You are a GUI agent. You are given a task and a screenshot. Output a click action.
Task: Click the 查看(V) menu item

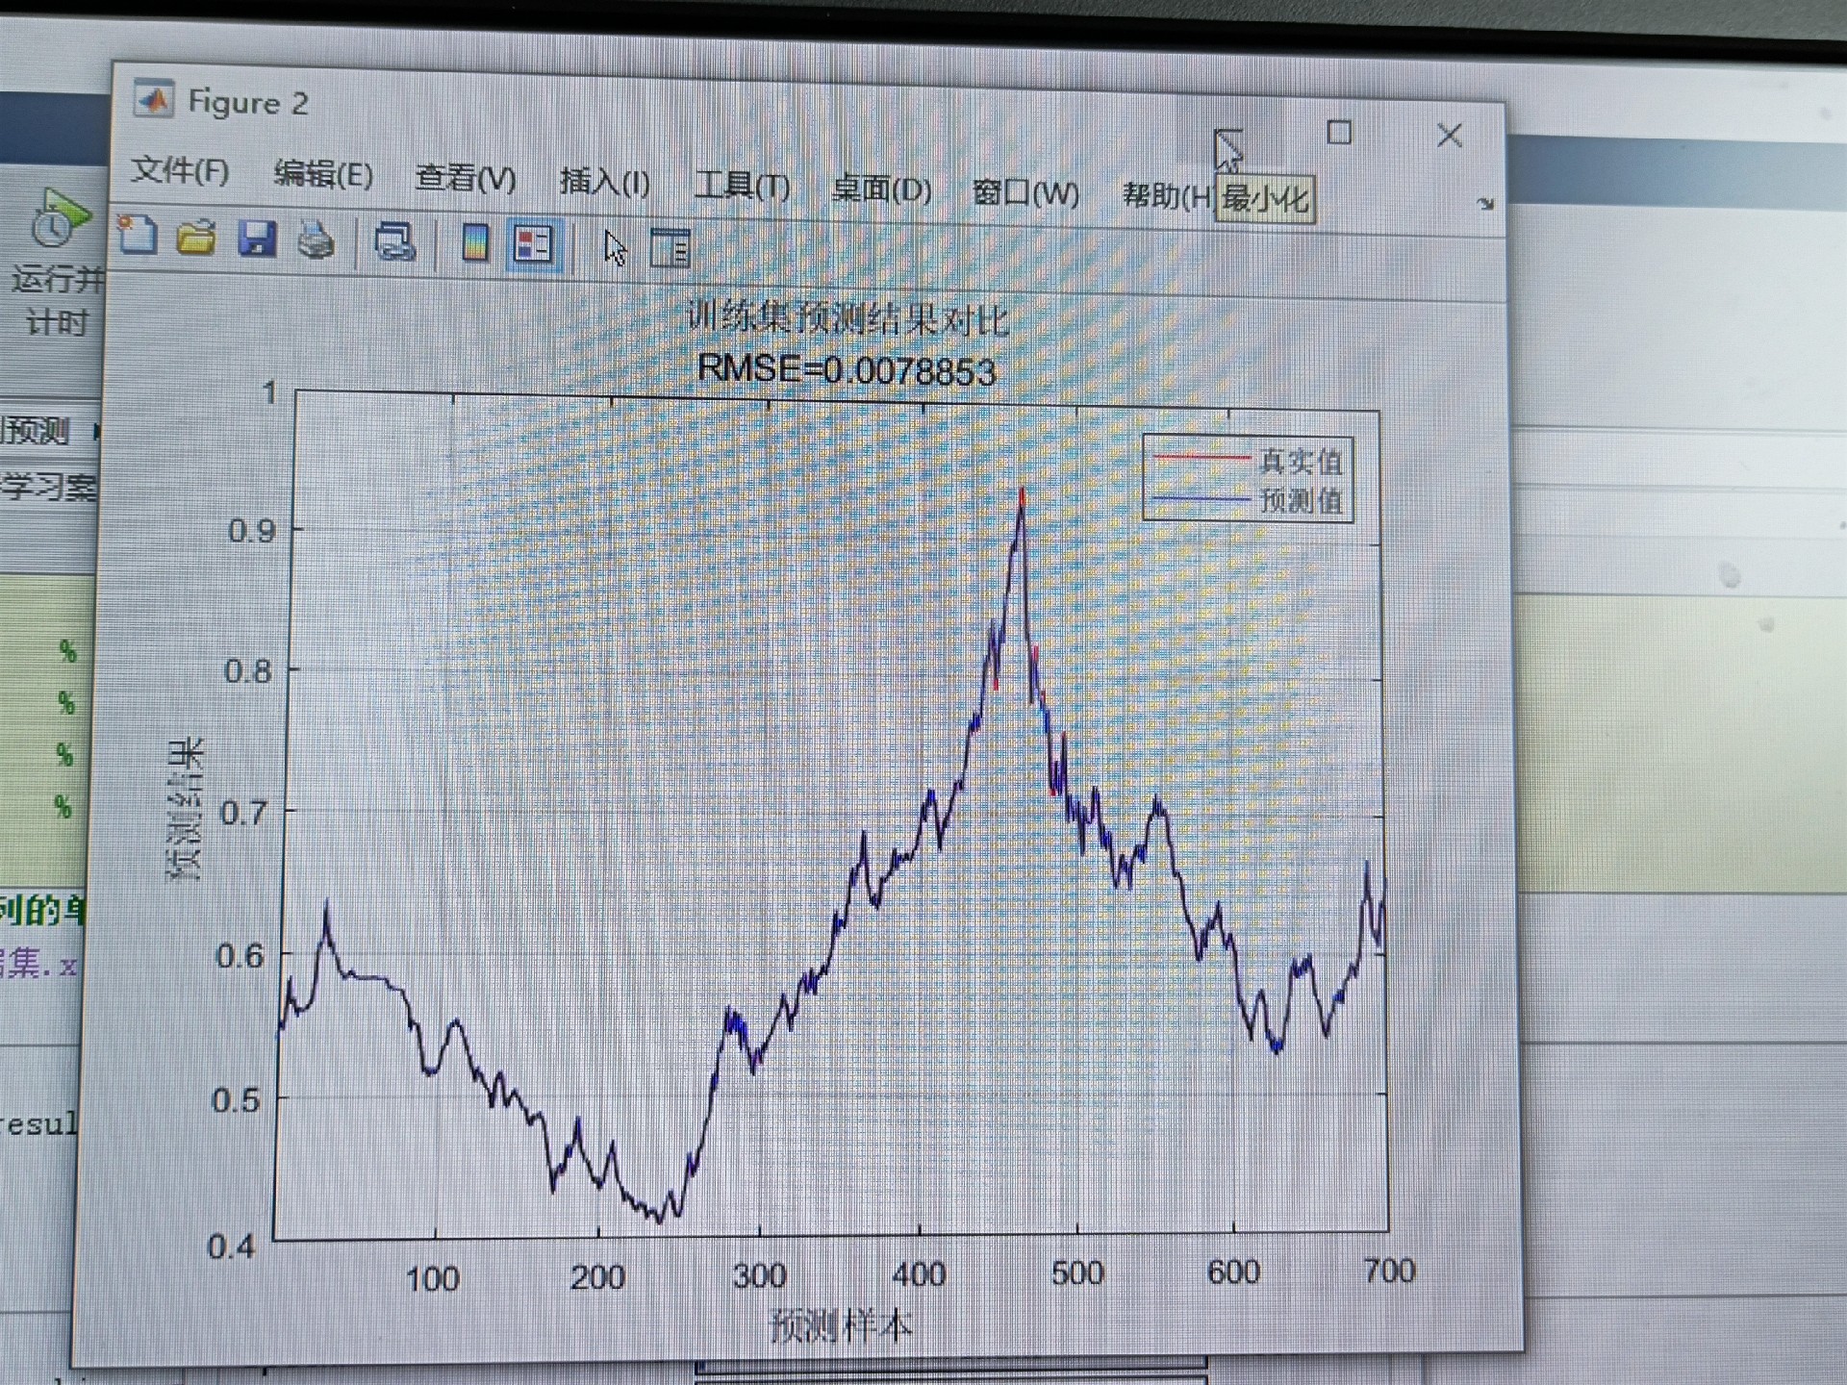466,178
